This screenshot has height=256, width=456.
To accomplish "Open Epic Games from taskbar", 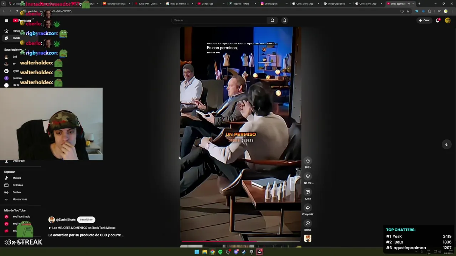I will (x=252, y=252).
